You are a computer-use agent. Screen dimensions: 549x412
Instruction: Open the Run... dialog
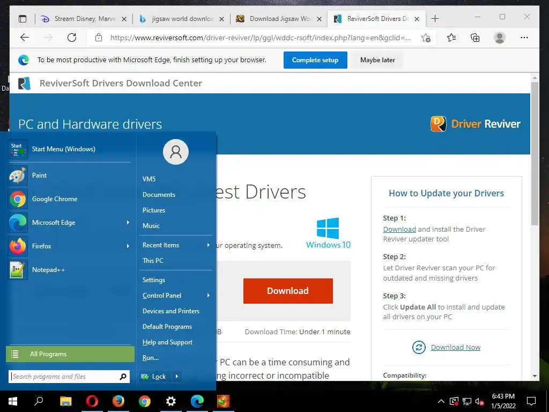[151, 358]
